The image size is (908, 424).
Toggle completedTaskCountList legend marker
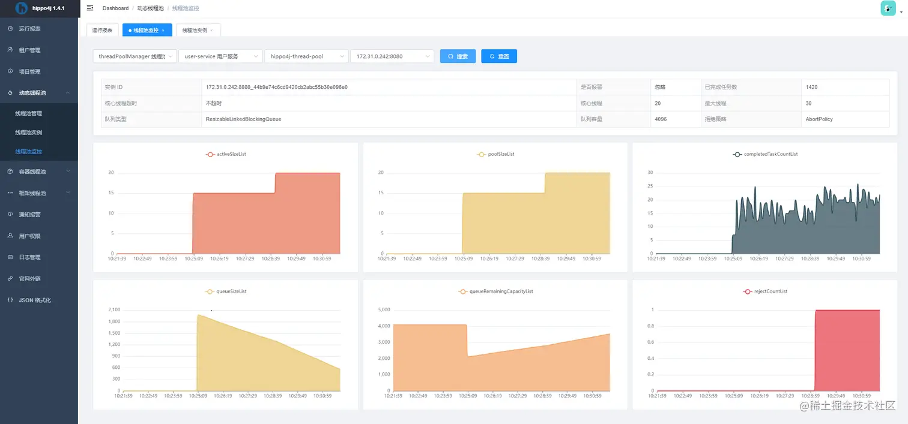click(x=737, y=154)
